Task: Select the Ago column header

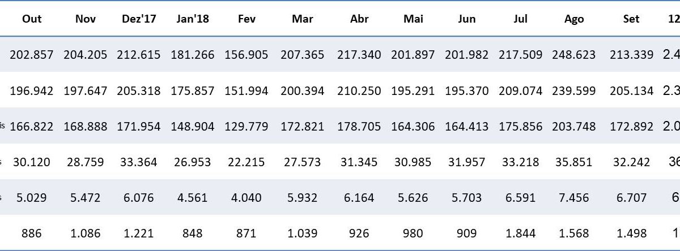Action: [x=574, y=19]
